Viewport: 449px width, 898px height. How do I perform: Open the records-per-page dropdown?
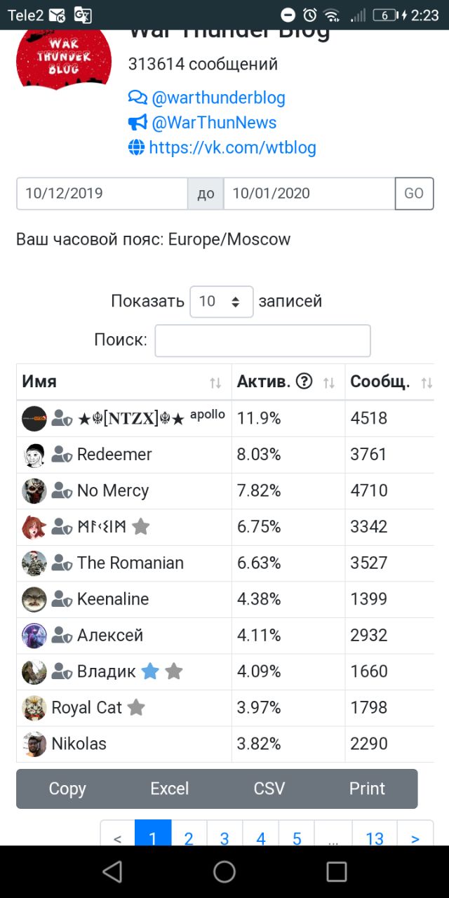tap(221, 302)
